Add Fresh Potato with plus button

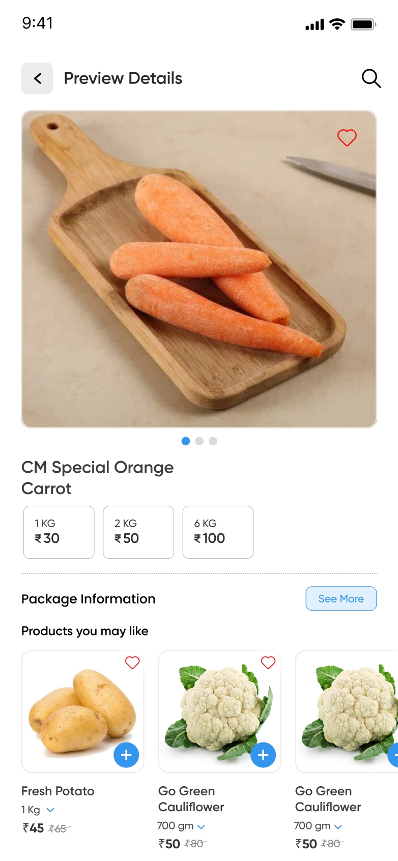coord(126,755)
